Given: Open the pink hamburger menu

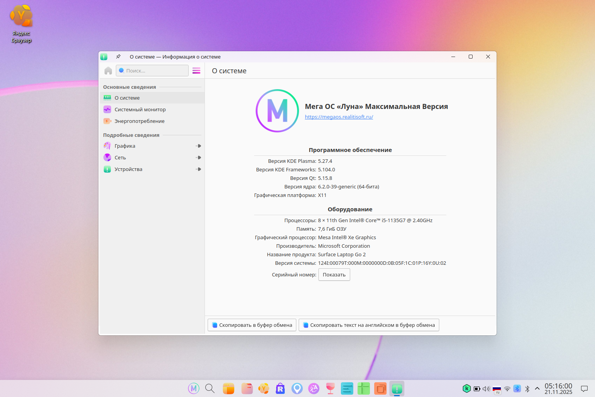Looking at the screenshot, I should pos(196,71).
